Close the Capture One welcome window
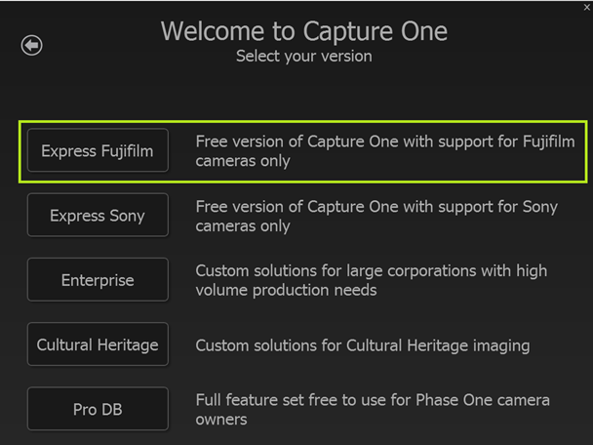Viewport: 593px width, 445px height. click(x=586, y=8)
